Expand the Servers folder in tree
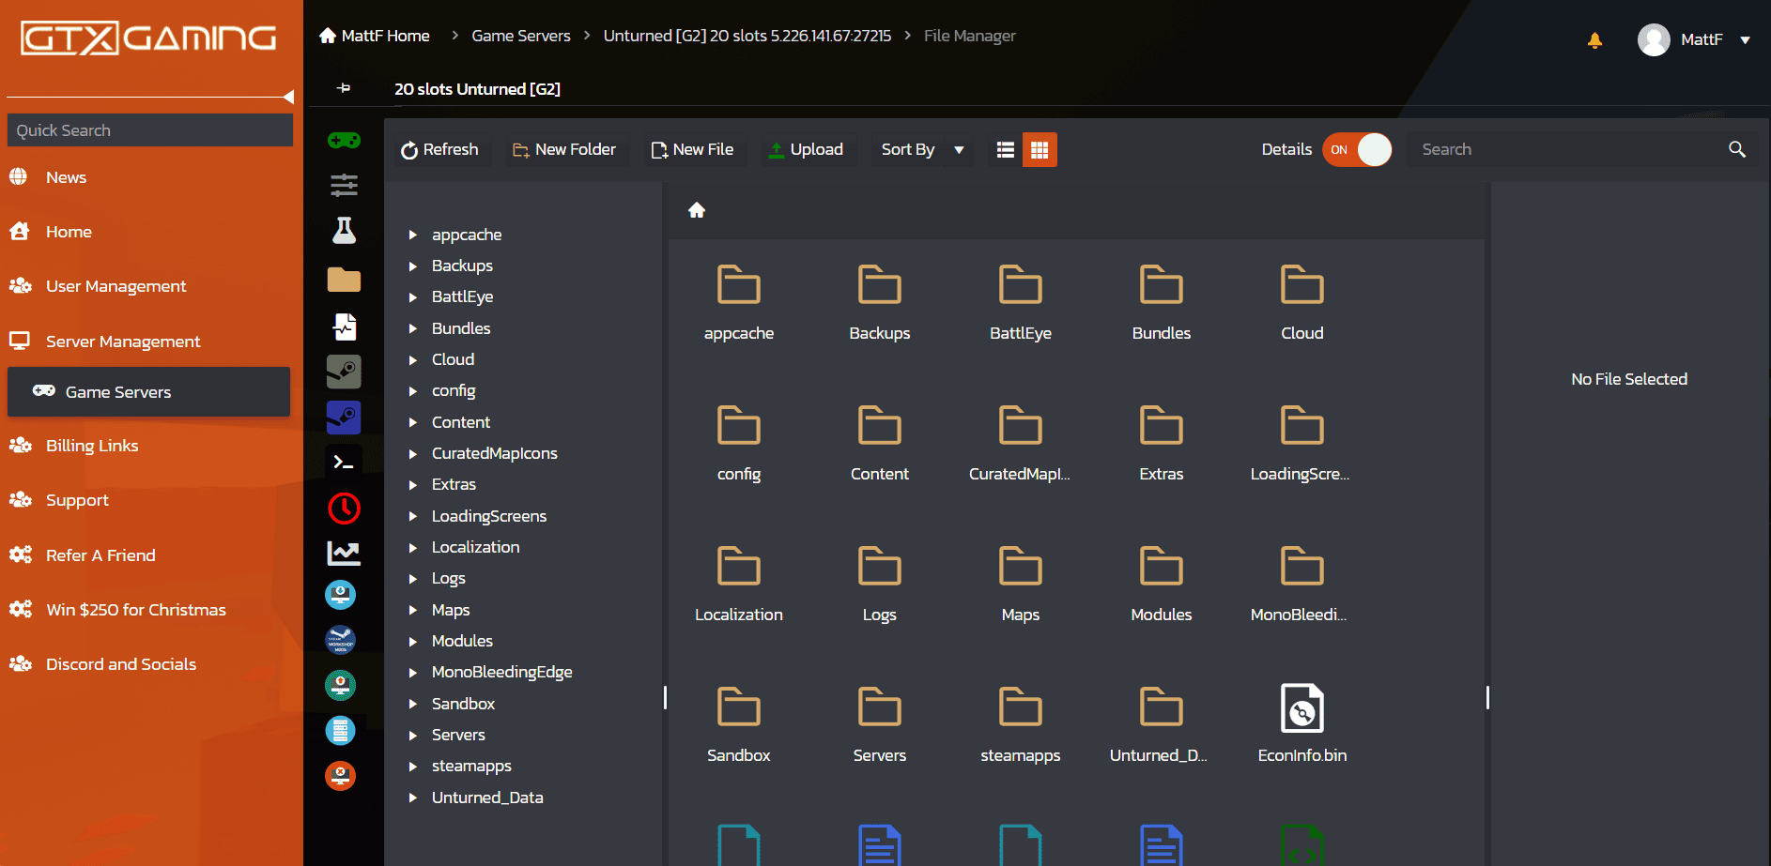 tap(412, 736)
